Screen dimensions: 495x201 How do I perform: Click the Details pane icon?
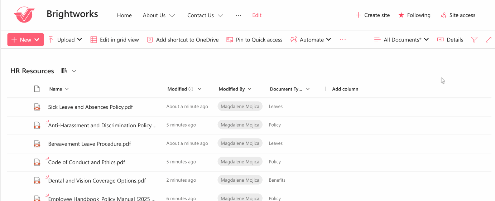441,40
